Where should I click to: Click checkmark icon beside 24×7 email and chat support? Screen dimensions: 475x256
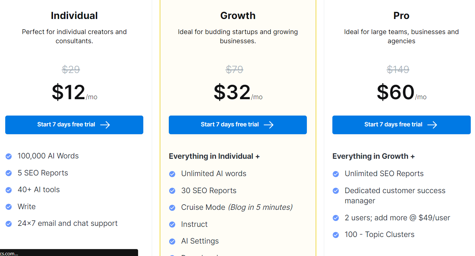[x=9, y=224]
